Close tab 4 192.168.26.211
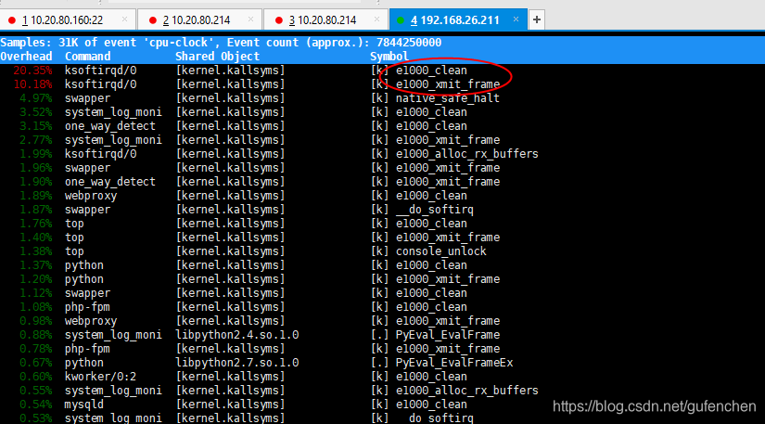 pos(516,19)
